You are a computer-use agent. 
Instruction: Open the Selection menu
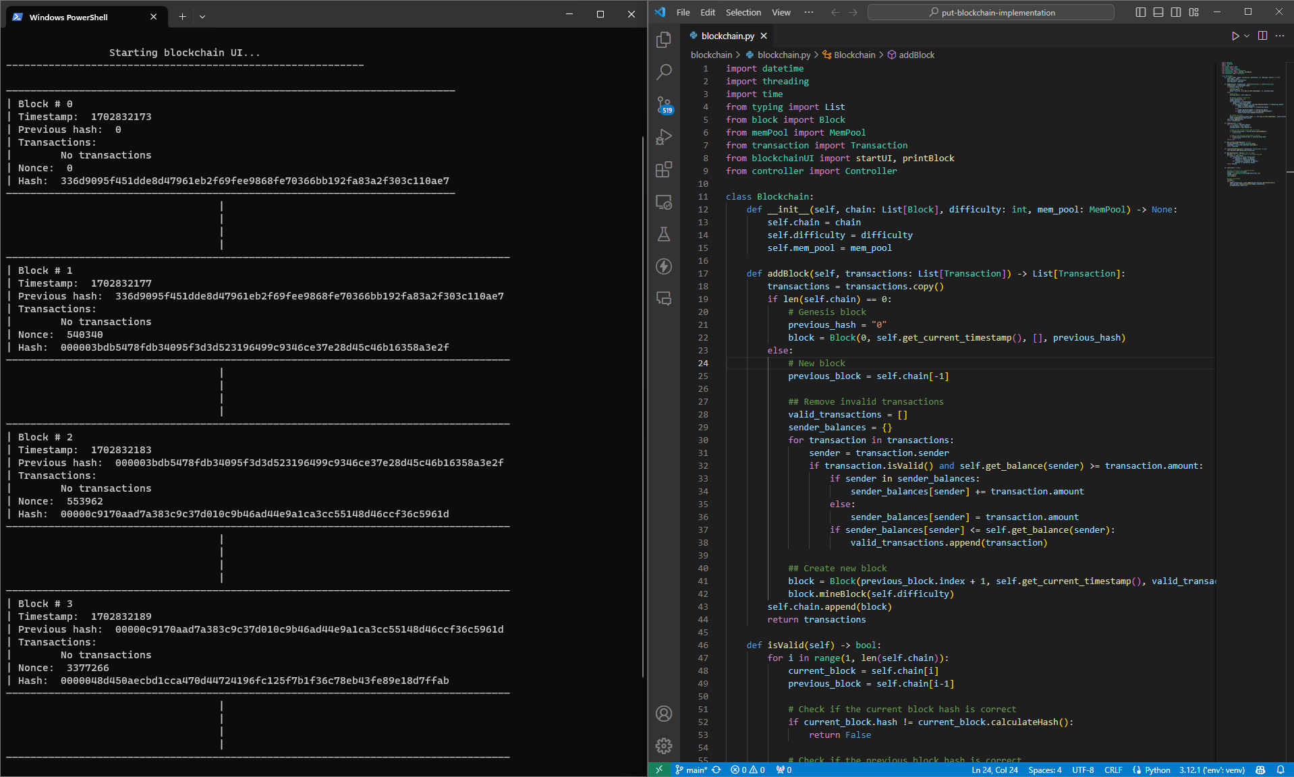[743, 12]
